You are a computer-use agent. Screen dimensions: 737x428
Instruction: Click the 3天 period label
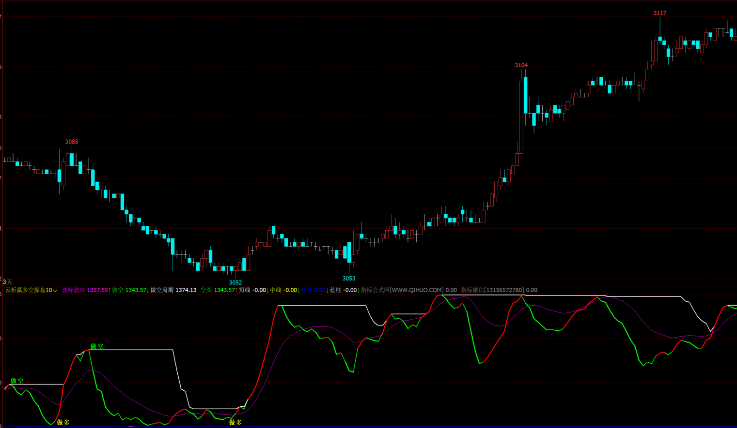tap(7, 281)
